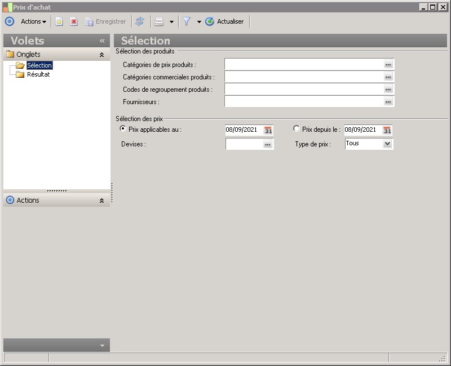
Task: Click the Actualiser button
Action: (224, 21)
